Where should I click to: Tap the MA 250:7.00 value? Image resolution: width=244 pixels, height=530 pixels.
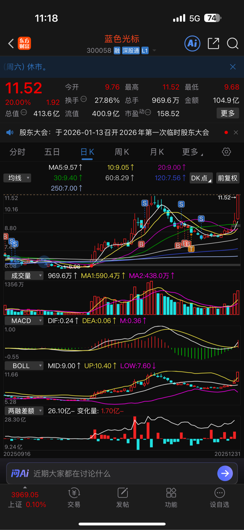click(67, 188)
